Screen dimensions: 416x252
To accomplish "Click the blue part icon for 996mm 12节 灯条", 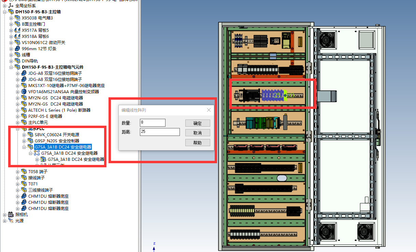I will [x=17, y=48].
